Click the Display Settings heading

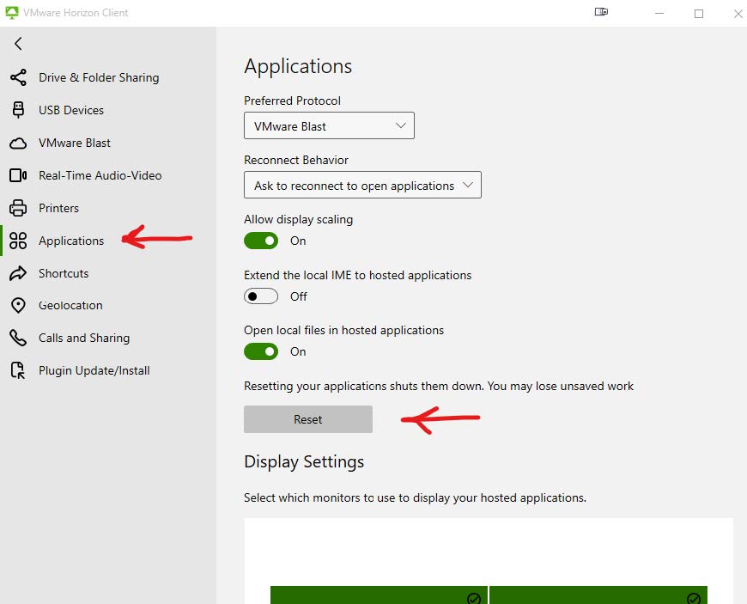pos(304,462)
